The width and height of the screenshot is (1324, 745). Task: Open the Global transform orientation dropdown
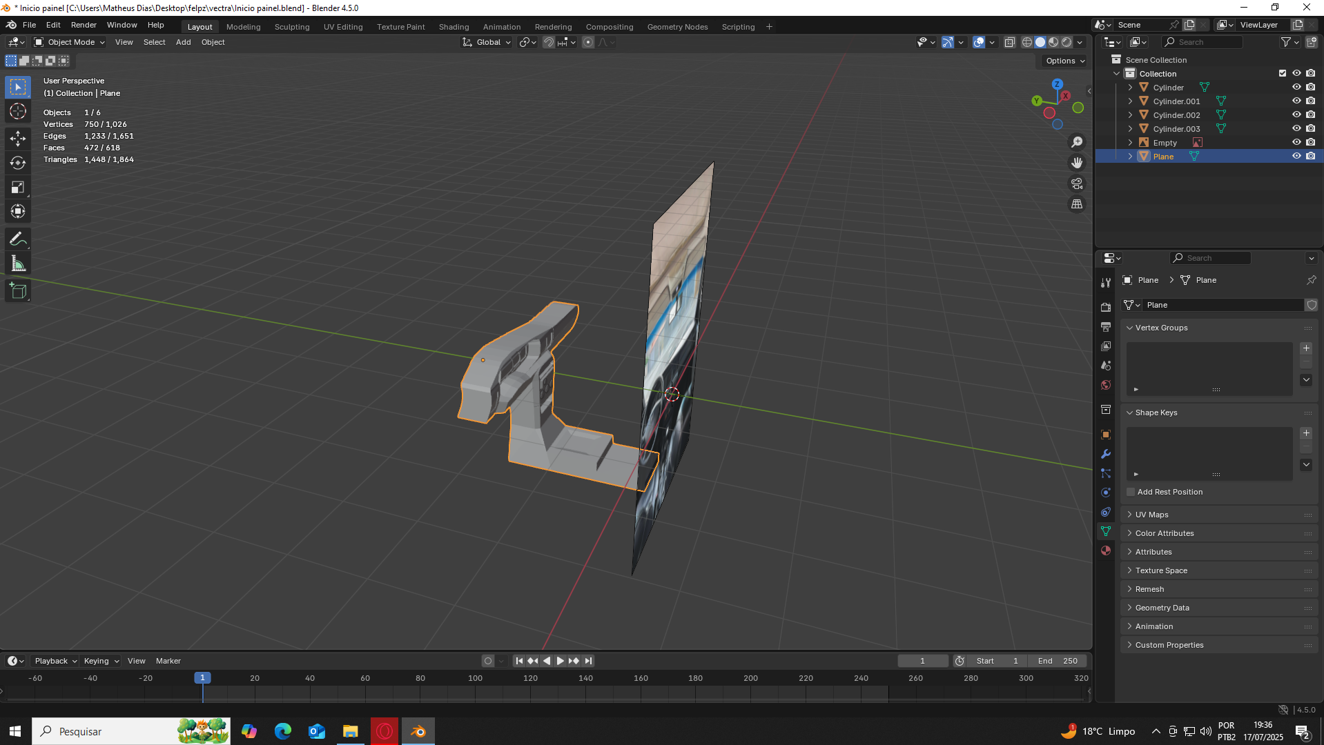487,42
